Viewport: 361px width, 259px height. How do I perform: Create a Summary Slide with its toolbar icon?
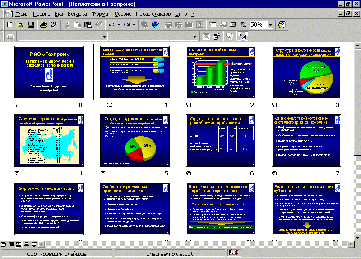click(229, 36)
